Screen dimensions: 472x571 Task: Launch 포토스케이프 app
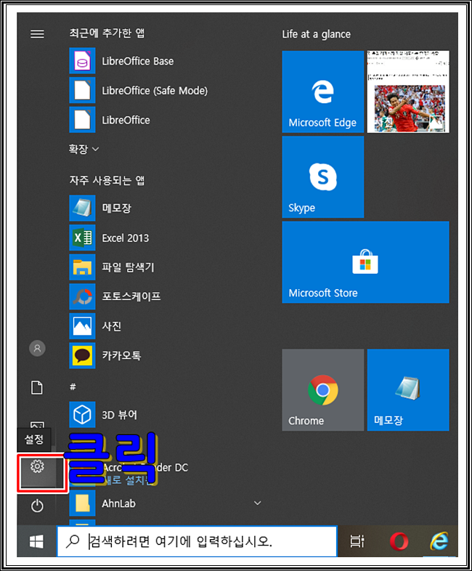tap(115, 296)
